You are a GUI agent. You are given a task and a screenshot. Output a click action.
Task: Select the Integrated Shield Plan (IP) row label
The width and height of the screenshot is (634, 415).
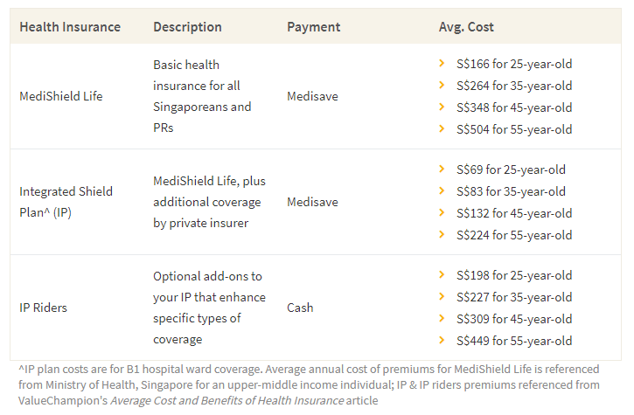66,202
